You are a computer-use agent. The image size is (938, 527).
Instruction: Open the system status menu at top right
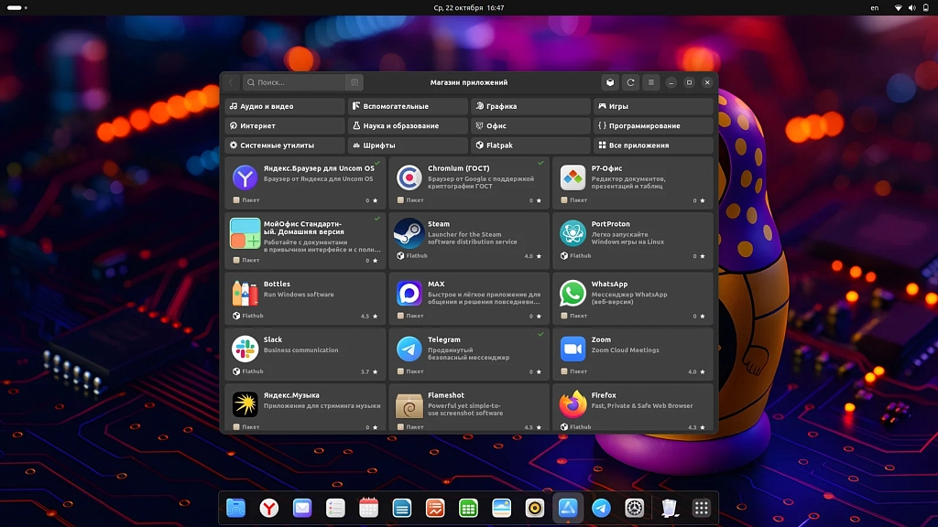pyautogui.click(x=911, y=7)
